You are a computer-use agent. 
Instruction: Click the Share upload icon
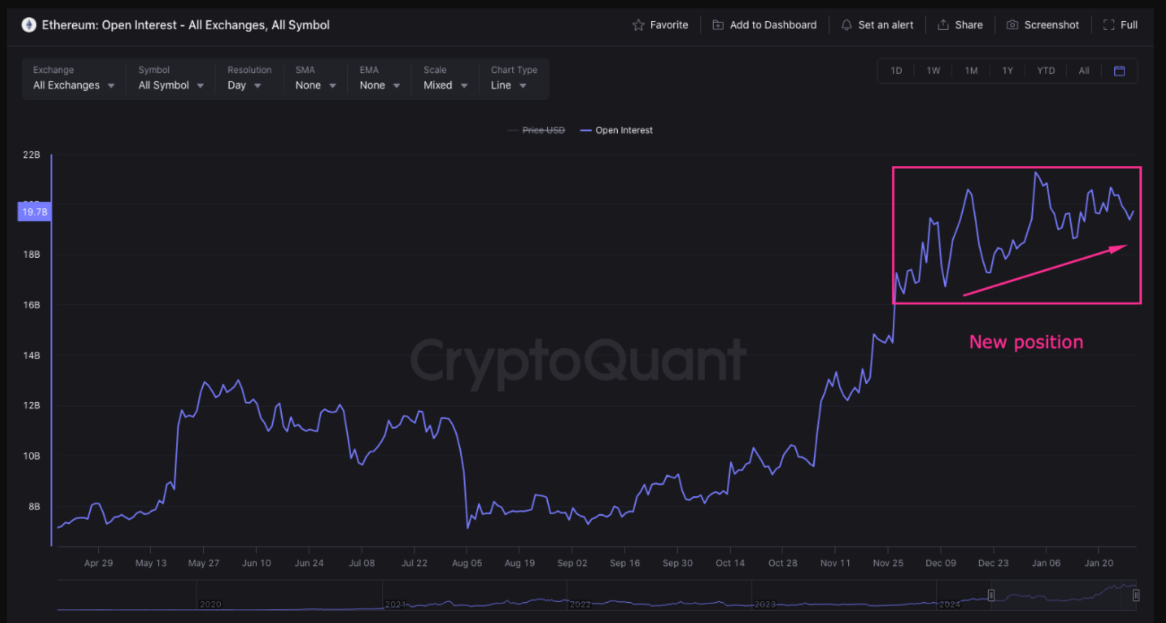click(943, 25)
